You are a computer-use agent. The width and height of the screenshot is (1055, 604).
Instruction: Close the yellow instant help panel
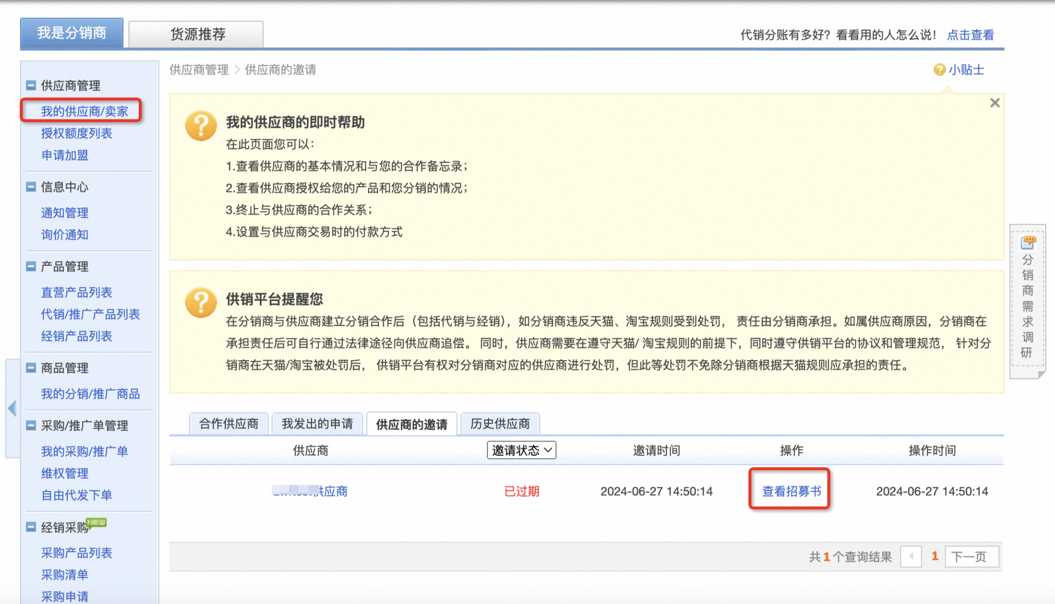point(994,103)
